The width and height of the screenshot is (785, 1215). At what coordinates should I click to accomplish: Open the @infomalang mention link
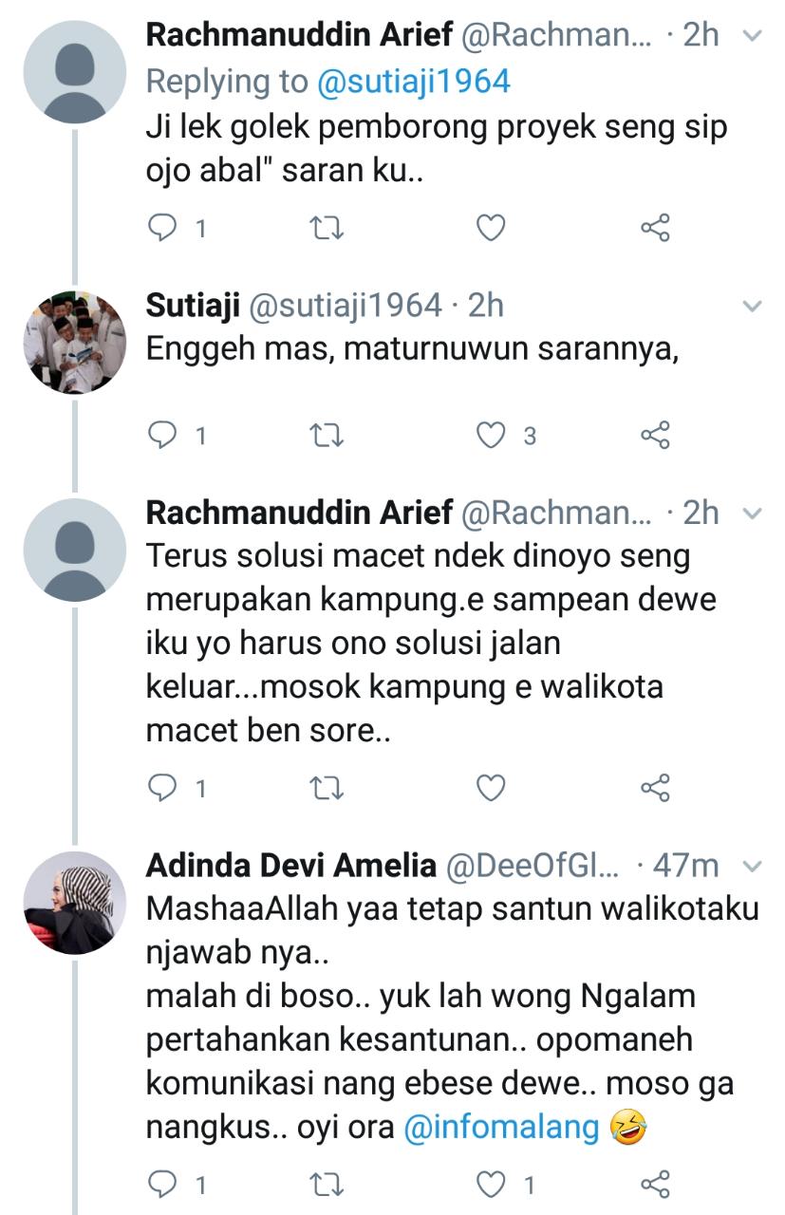point(502,1127)
